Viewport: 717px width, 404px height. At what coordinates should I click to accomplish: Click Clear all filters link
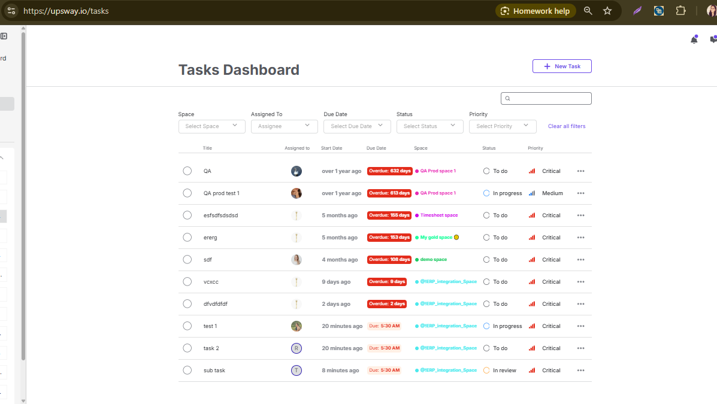point(567,126)
